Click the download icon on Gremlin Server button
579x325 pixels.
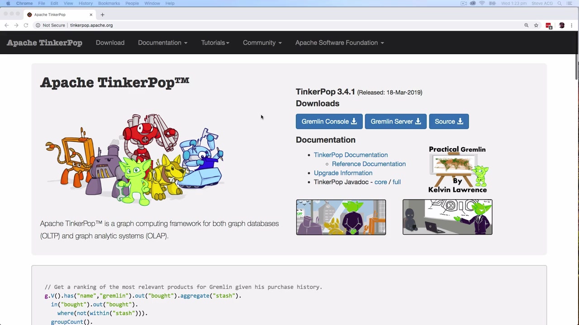point(418,121)
